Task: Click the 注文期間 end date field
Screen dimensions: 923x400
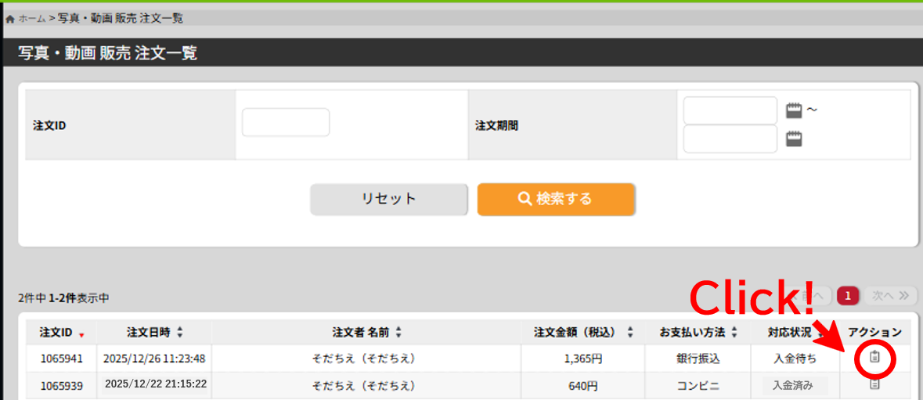Action: 730,139
